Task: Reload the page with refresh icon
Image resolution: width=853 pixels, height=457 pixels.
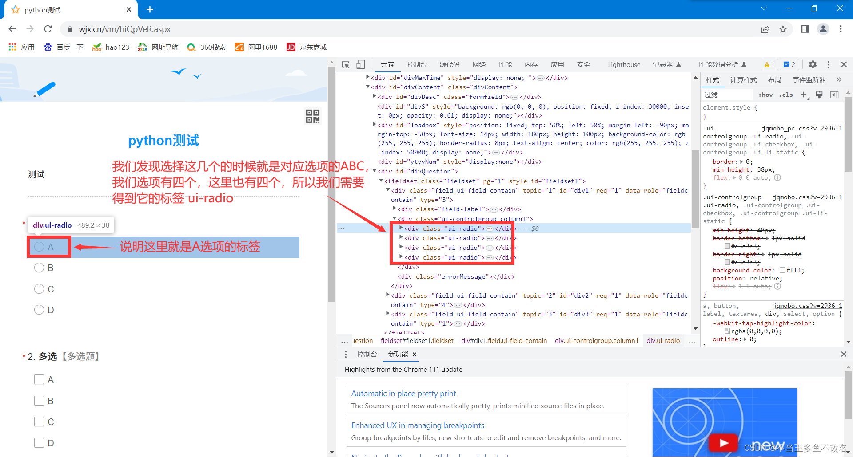Action: pyautogui.click(x=48, y=29)
